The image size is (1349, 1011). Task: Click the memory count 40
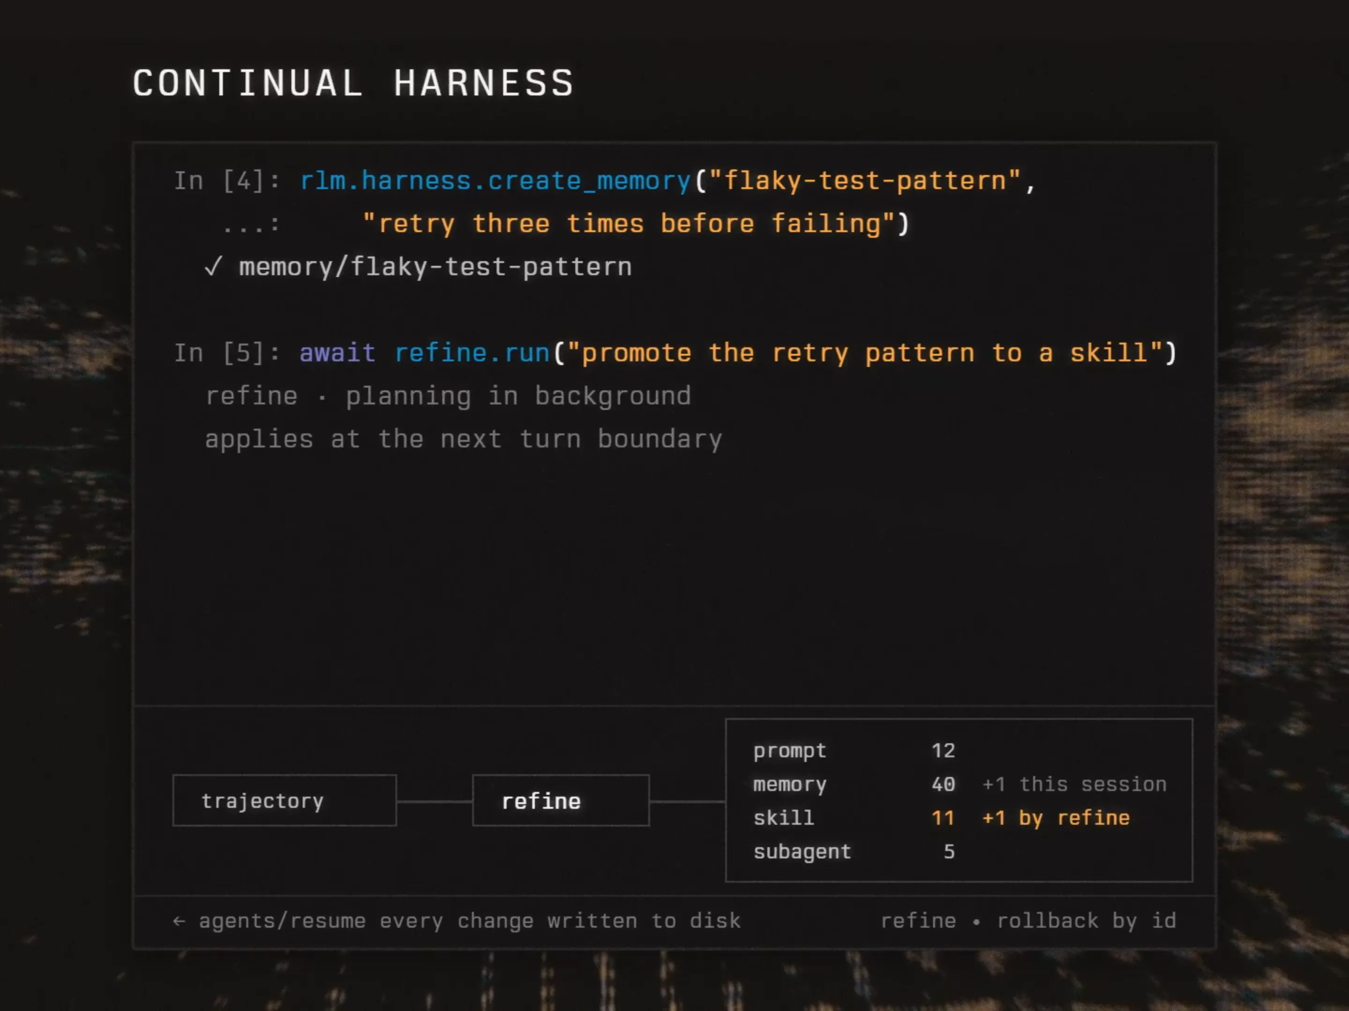click(x=943, y=784)
